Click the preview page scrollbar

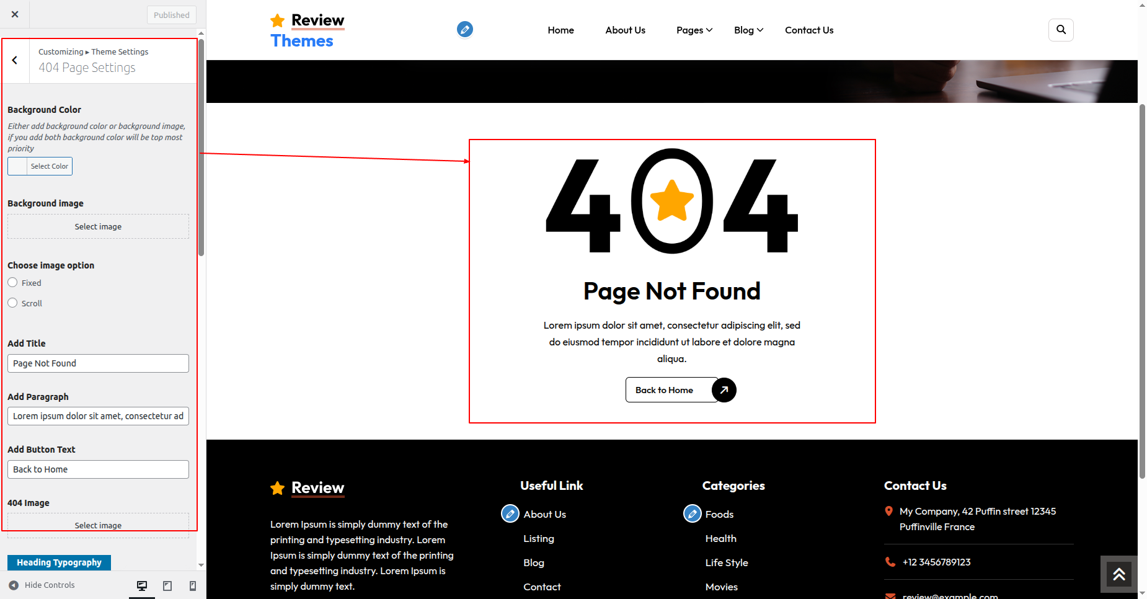pos(1142,291)
